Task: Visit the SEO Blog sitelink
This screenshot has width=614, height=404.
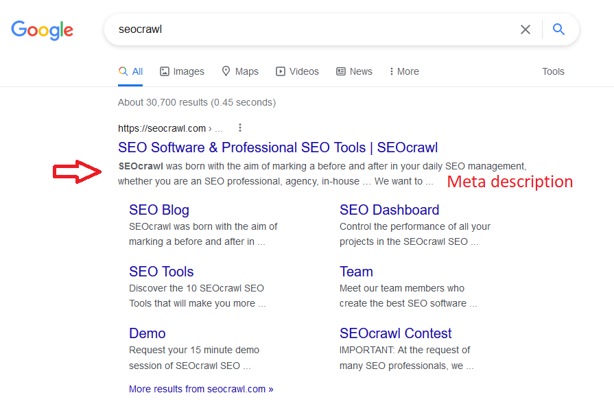Action: click(158, 209)
